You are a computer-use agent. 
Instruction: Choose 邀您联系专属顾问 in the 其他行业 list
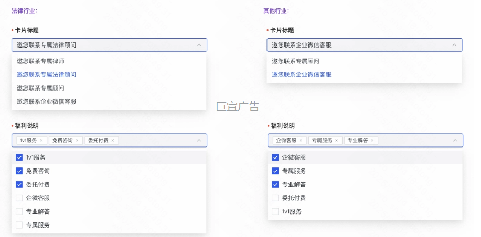coord(364,61)
